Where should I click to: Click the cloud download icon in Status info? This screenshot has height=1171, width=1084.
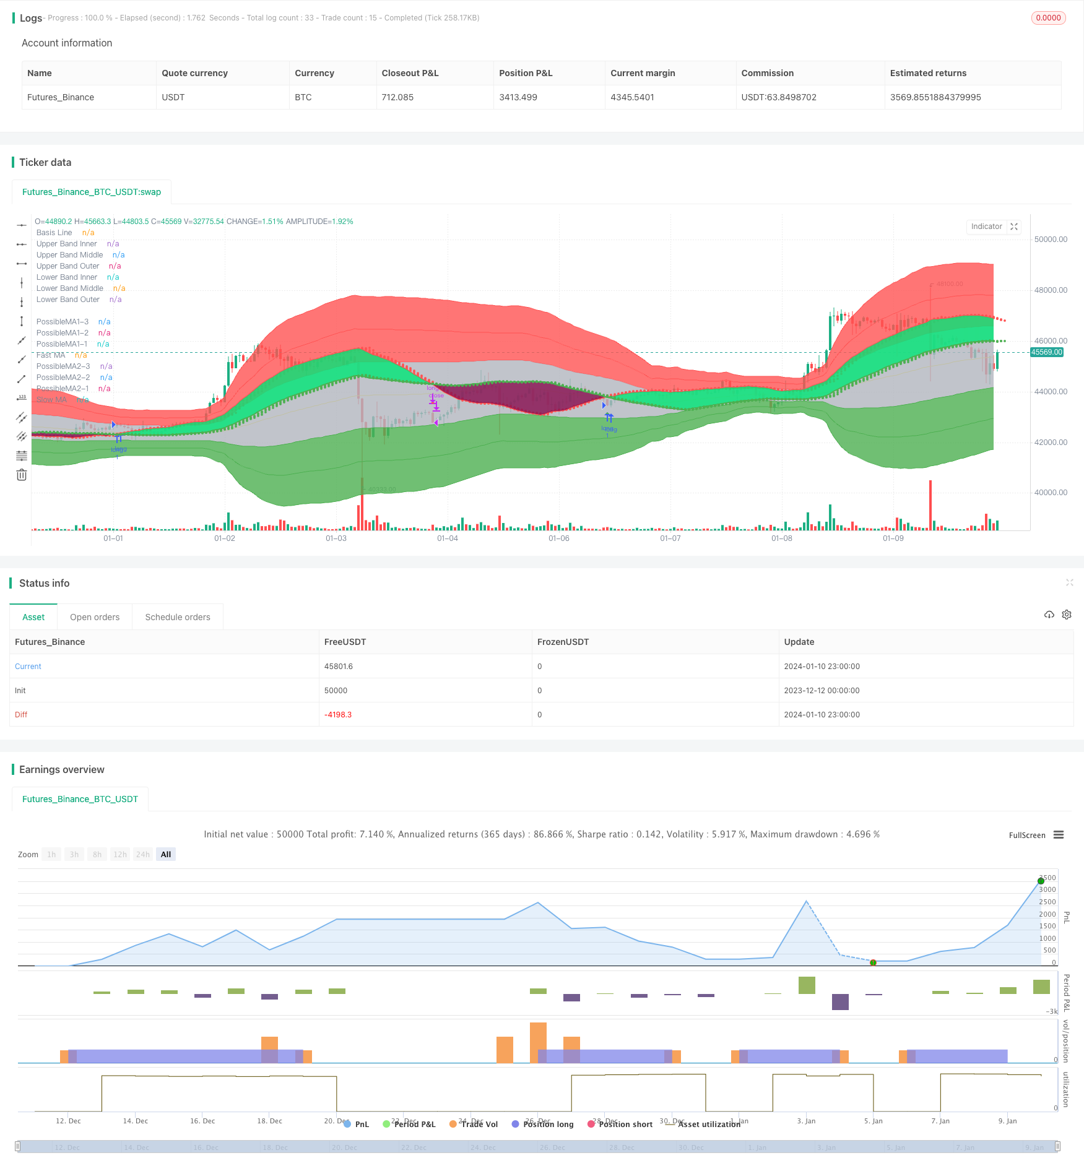(1049, 615)
